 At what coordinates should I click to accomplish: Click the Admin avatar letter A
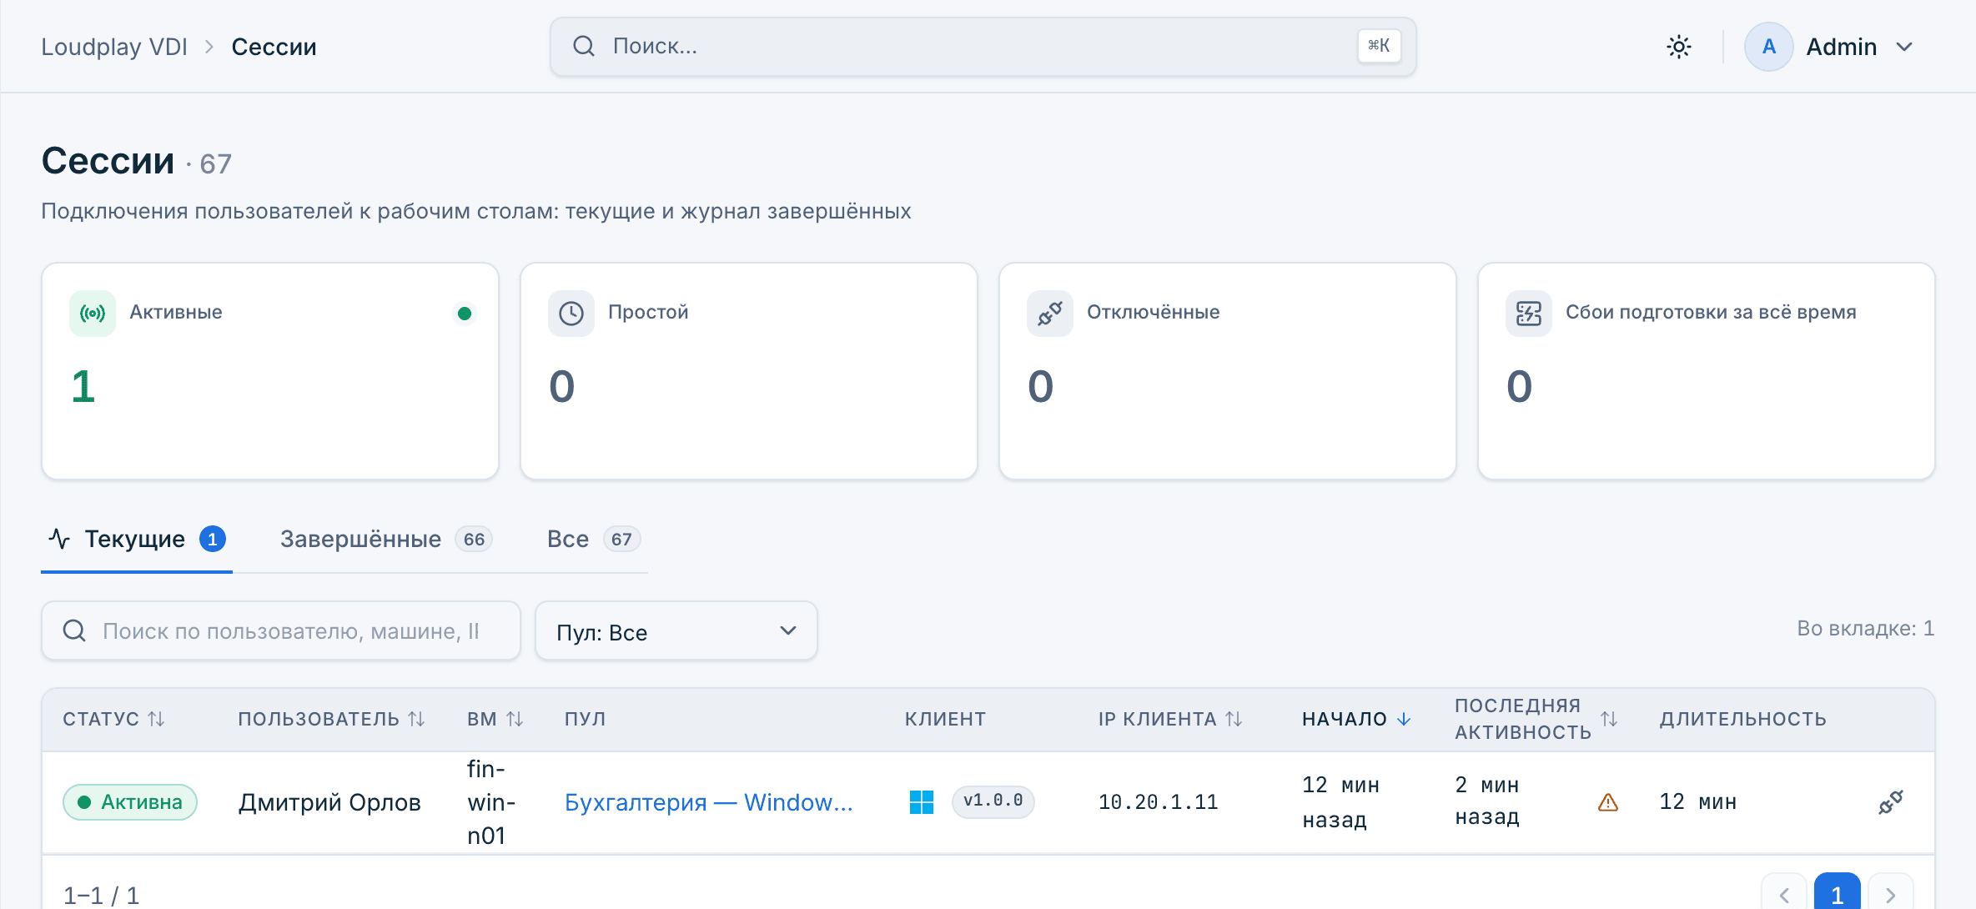[x=1768, y=47]
